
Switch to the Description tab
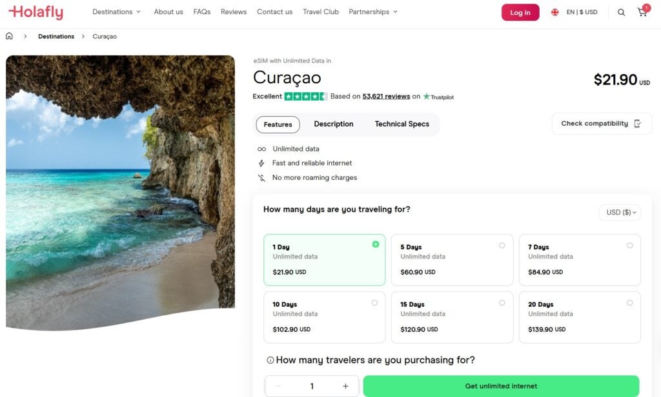click(334, 124)
